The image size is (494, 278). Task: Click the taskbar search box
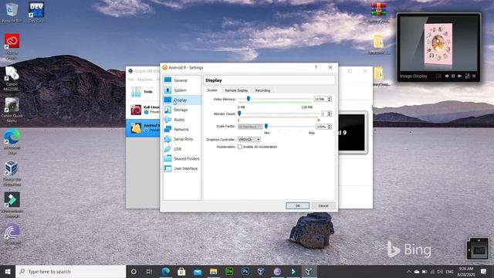70,271
